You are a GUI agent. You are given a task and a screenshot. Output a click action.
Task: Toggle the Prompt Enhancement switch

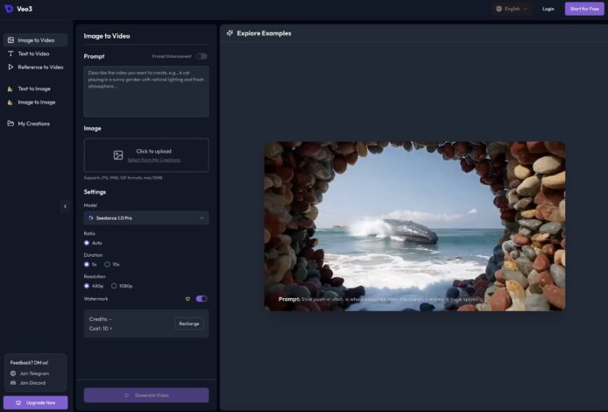point(201,56)
